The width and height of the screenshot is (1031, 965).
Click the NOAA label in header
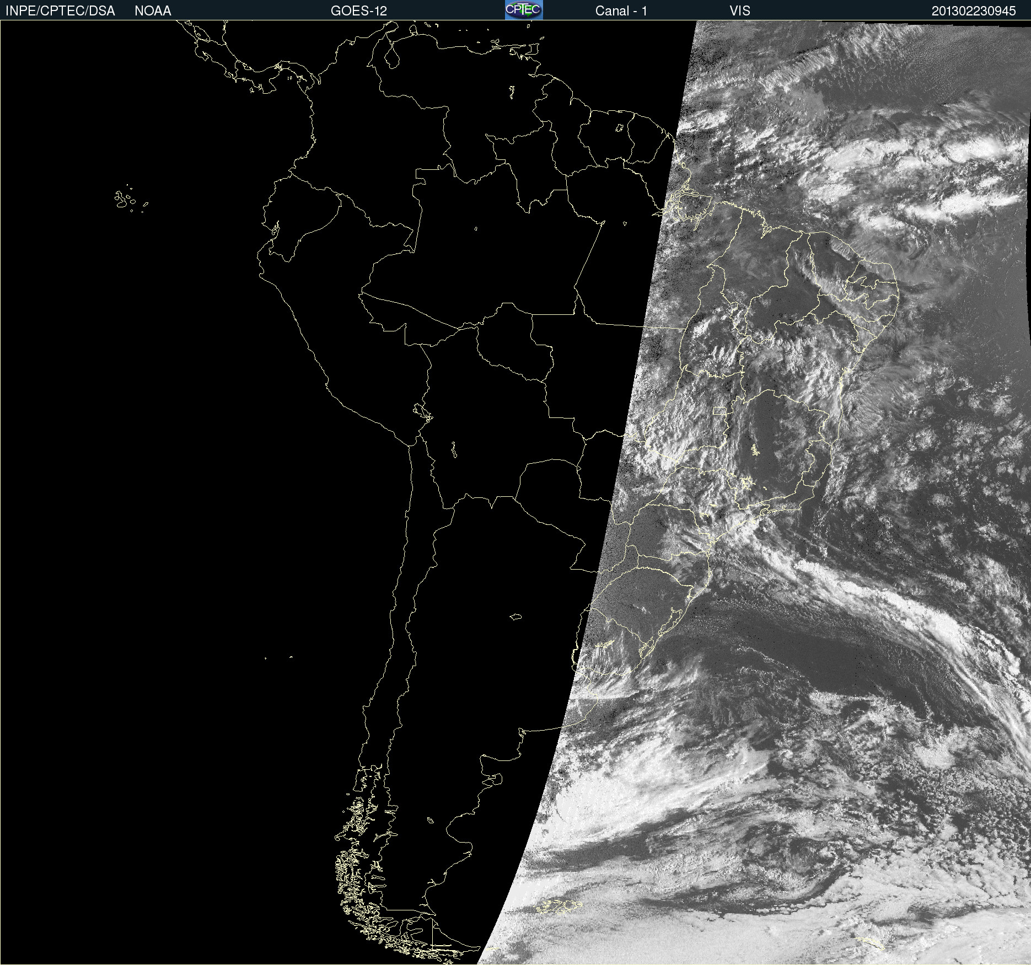153,11
